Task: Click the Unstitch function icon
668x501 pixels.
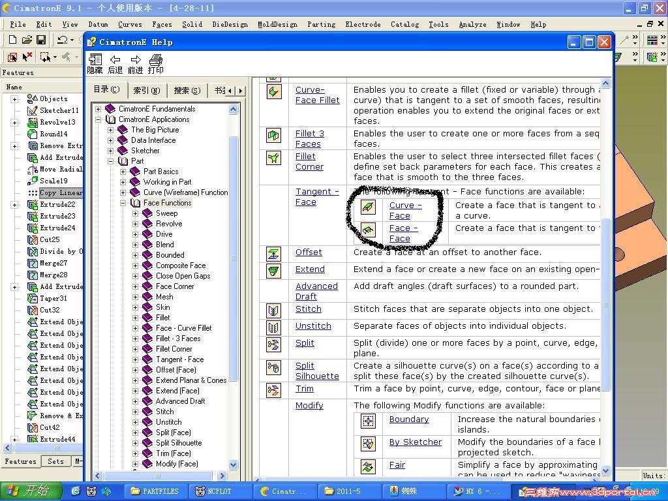Action: click(273, 327)
